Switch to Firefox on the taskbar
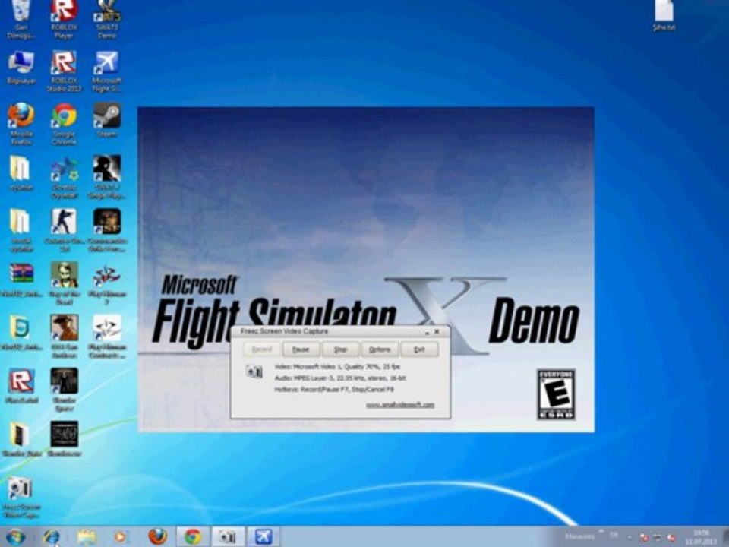This screenshot has width=729, height=547. (158, 537)
